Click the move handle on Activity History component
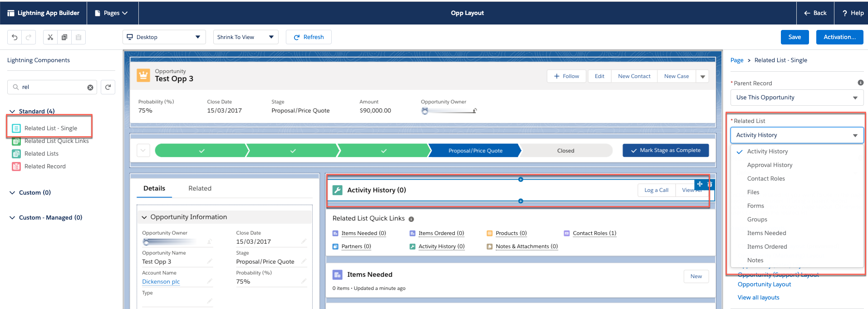 click(x=700, y=184)
